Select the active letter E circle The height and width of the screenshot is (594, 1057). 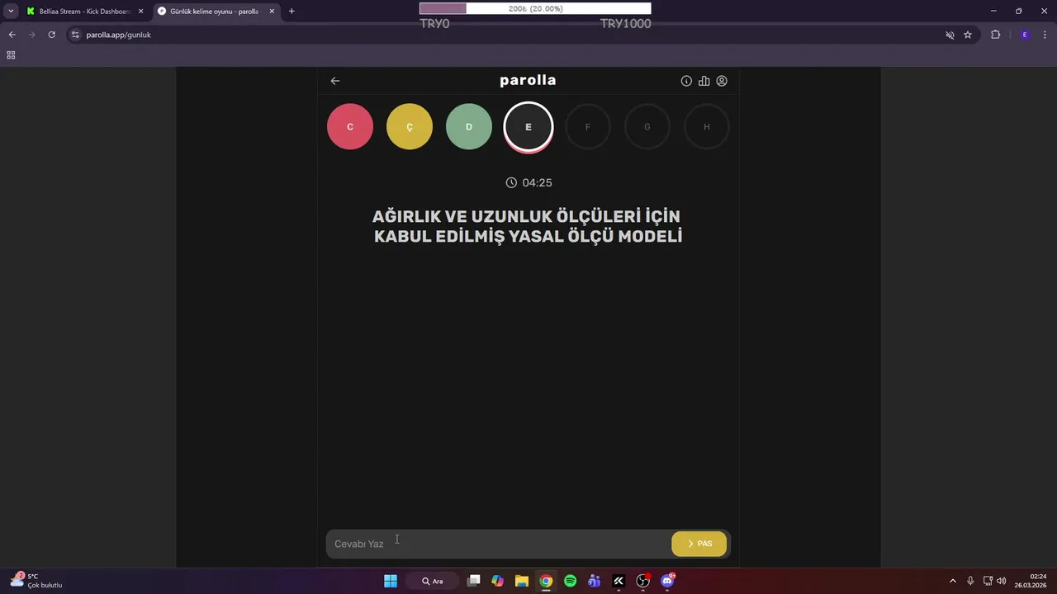[x=528, y=127]
